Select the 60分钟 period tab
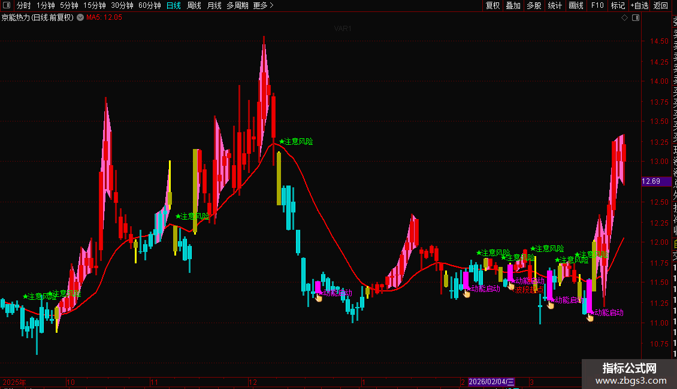Screen dimensions: 677x389 pyautogui.click(x=149, y=5)
